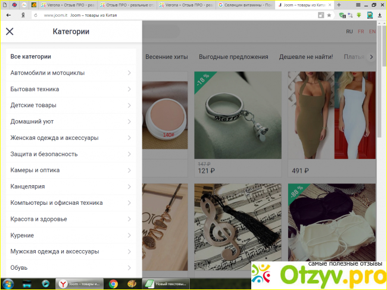
Task: Switch site language to RU
Action: point(349,32)
